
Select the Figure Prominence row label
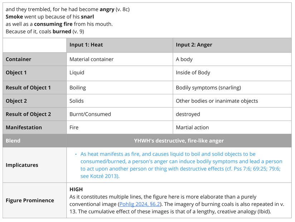click(x=30, y=200)
